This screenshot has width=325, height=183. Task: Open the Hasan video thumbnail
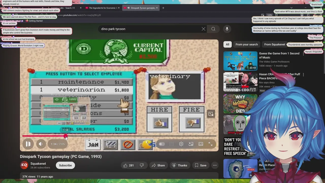tap(240, 82)
